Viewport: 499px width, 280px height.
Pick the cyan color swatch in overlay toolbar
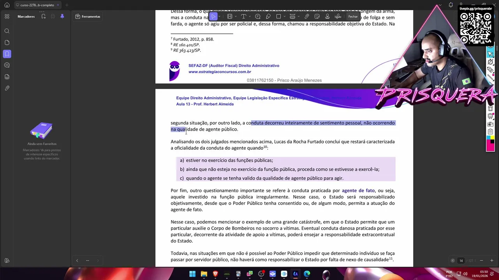tap(488, 137)
